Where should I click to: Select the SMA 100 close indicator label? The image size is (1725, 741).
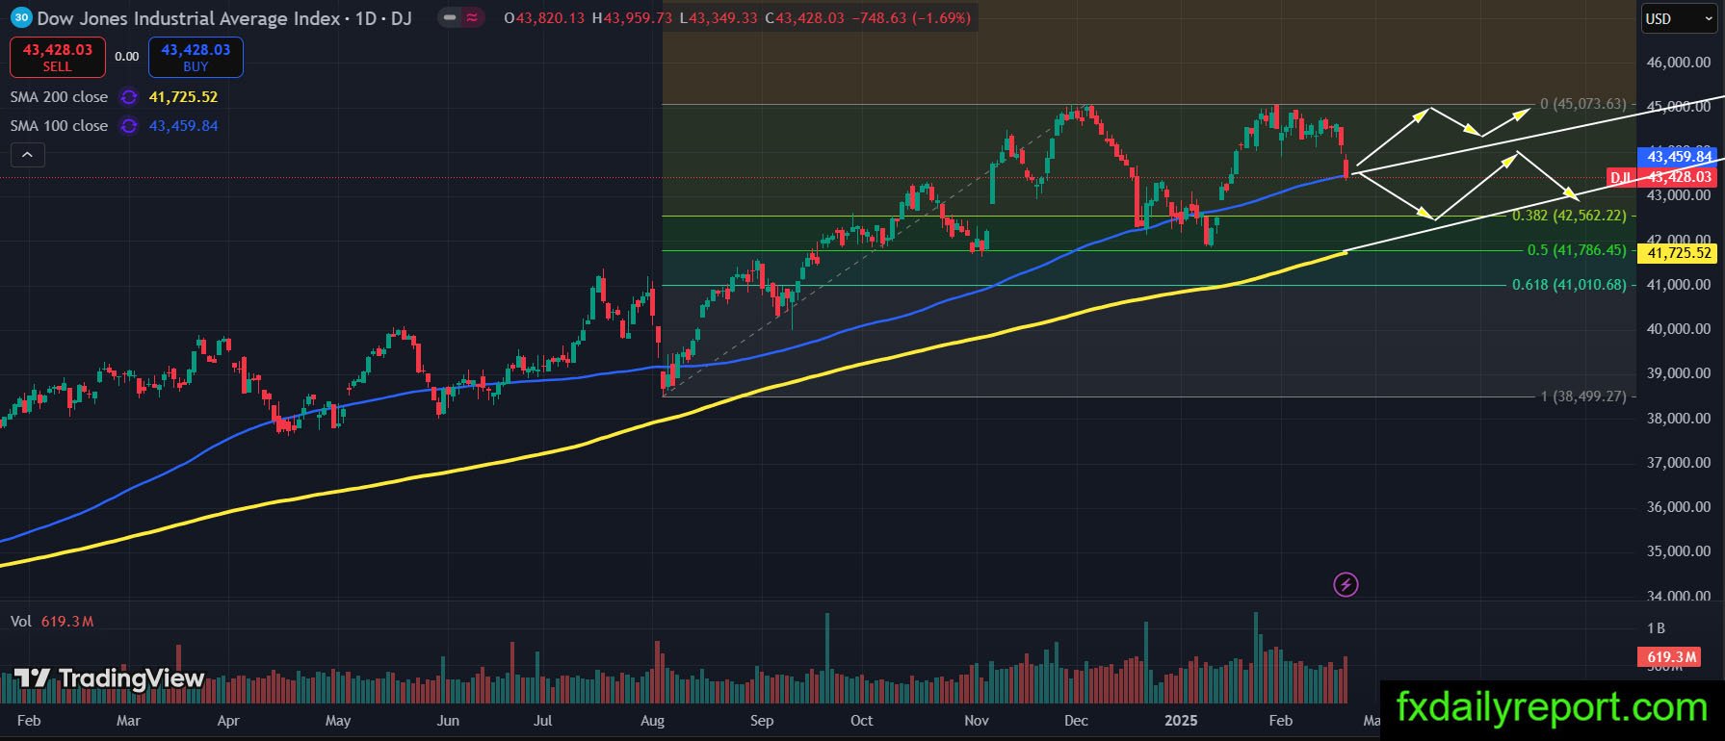coord(59,126)
